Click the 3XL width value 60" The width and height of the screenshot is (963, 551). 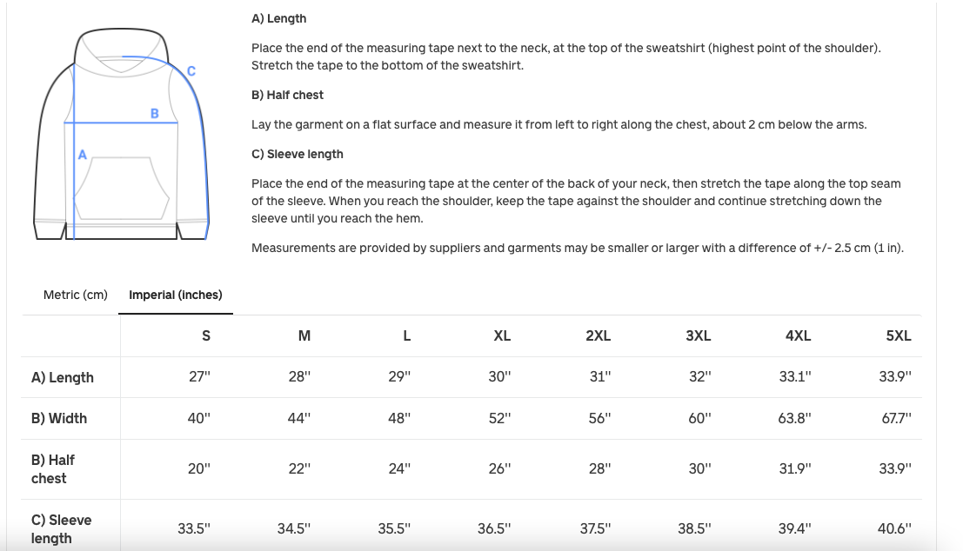(x=699, y=418)
